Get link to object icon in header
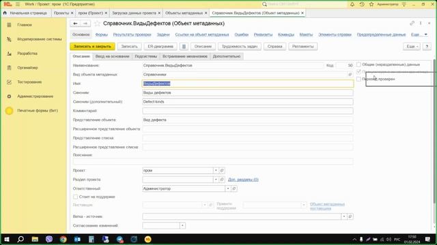The width and height of the screenshot is (437, 245). click(x=412, y=23)
